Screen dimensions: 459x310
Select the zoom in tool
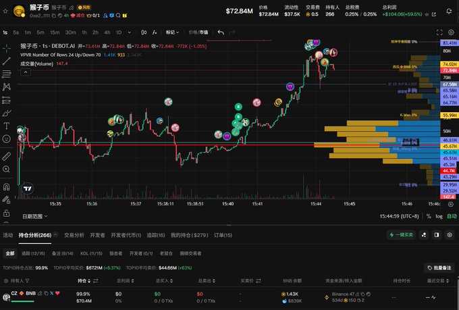(7, 169)
